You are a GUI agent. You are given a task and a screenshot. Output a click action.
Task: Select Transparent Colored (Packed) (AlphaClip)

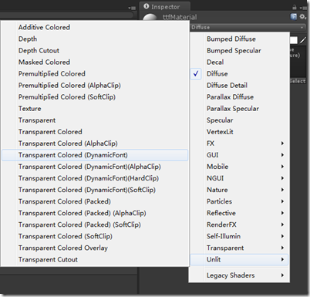coord(95,213)
